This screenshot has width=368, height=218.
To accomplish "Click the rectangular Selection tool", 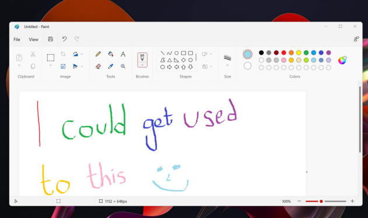I will tap(51, 58).
